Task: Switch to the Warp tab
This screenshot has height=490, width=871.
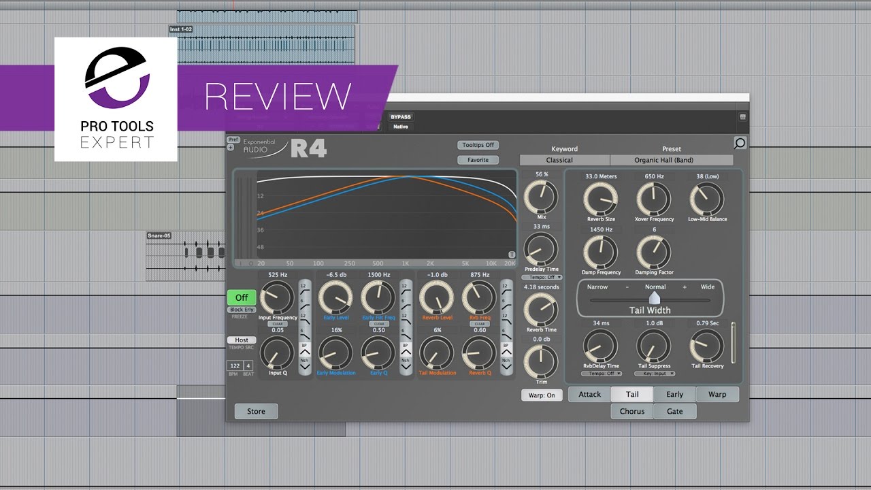Action: click(x=717, y=394)
